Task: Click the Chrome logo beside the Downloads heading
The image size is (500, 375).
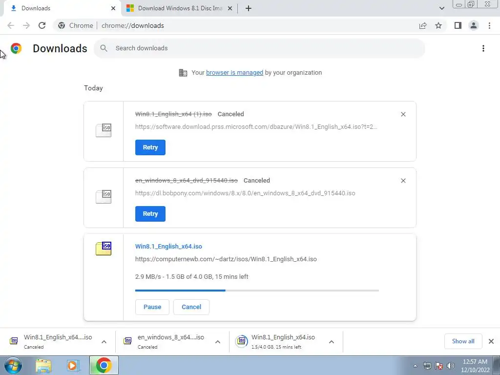Action: (x=16, y=48)
